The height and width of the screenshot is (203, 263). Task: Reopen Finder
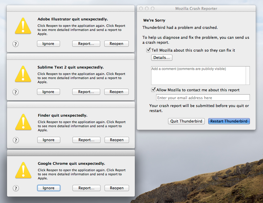[117, 140]
